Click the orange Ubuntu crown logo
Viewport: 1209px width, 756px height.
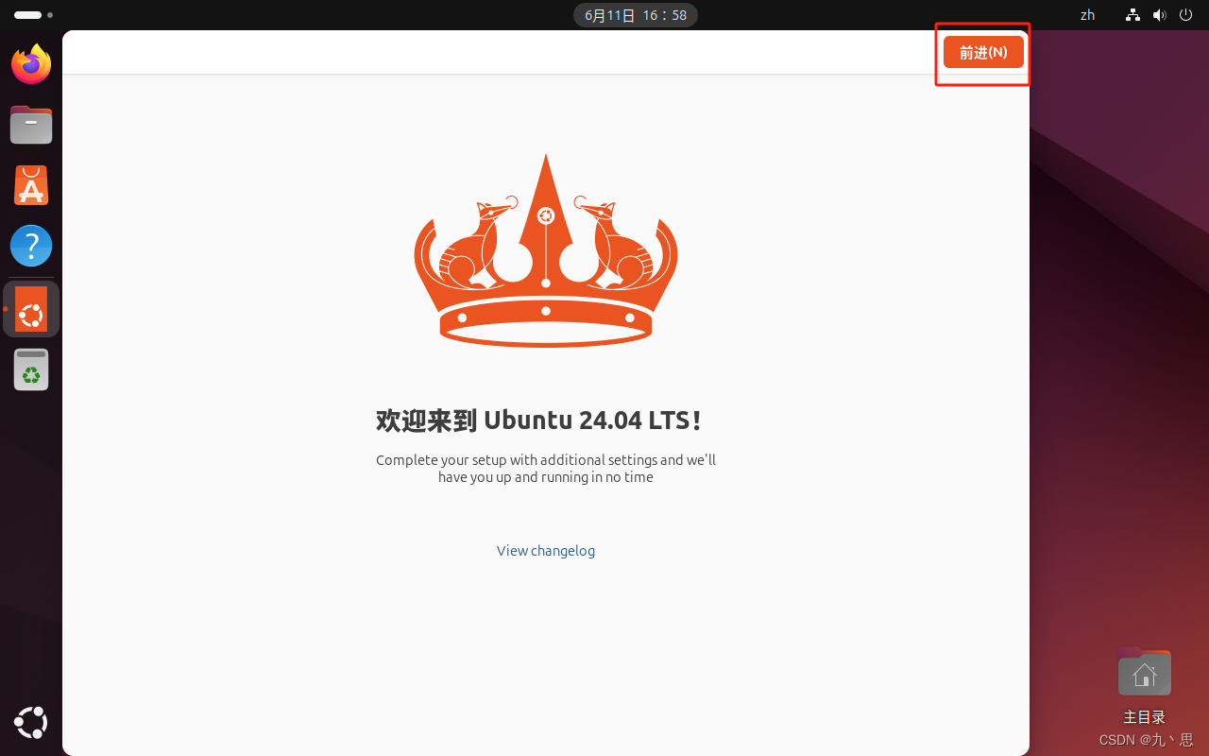click(546, 250)
